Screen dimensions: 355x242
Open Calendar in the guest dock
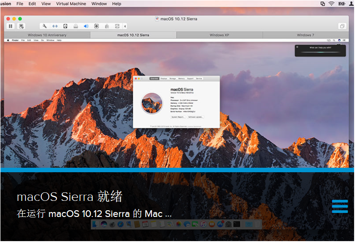[145, 224]
